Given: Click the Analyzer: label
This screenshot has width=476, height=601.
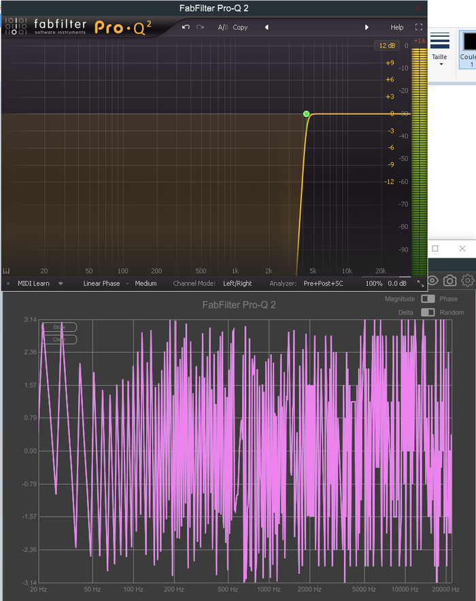Looking at the screenshot, I should [283, 284].
